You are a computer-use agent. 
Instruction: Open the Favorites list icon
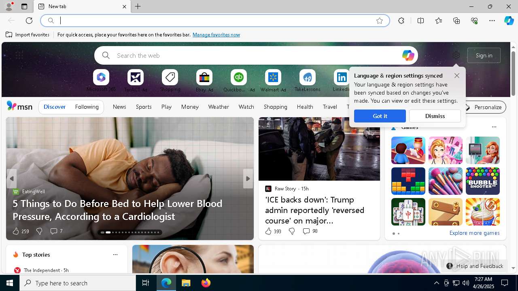coord(439,21)
